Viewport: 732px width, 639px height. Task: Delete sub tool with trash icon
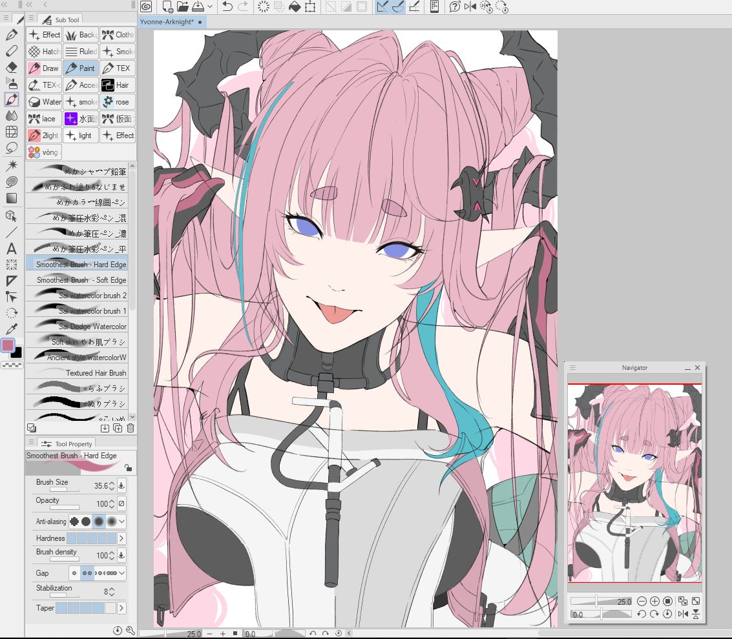tap(131, 428)
